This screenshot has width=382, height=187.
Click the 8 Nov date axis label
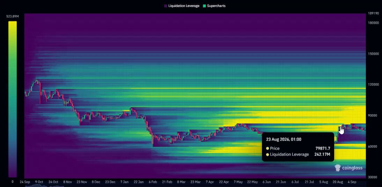(67, 182)
